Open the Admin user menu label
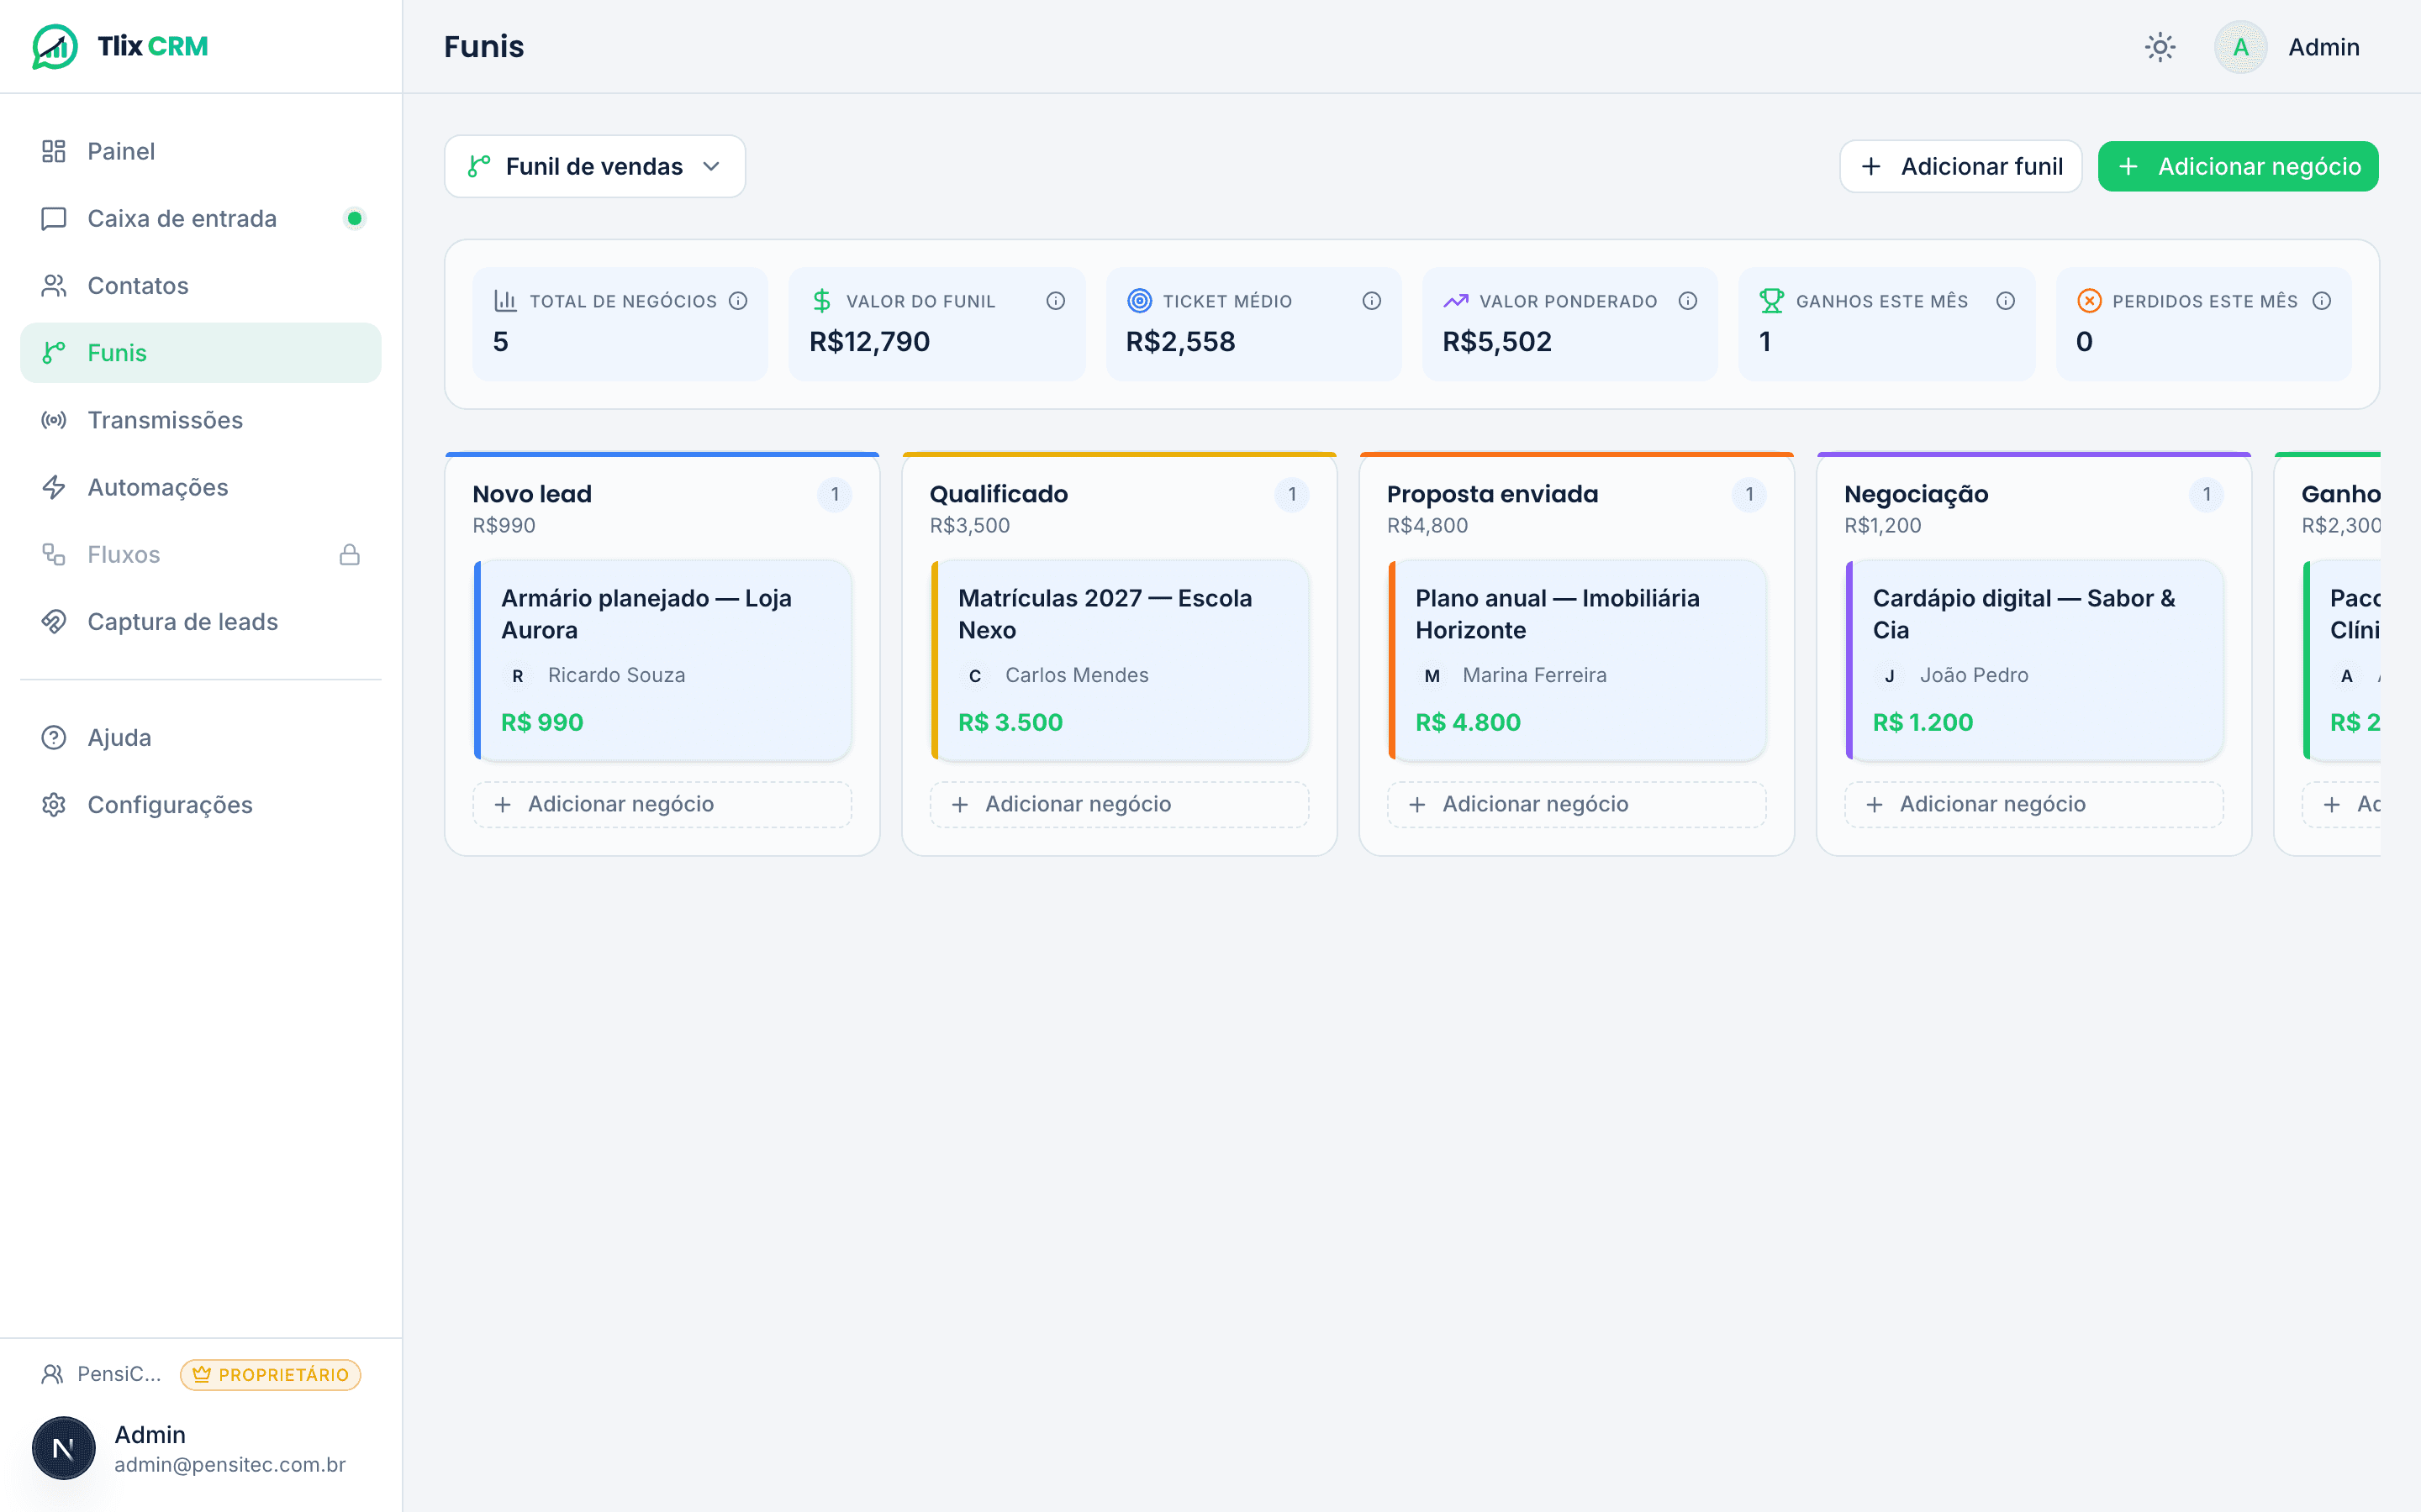 click(x=2323, y=47)
